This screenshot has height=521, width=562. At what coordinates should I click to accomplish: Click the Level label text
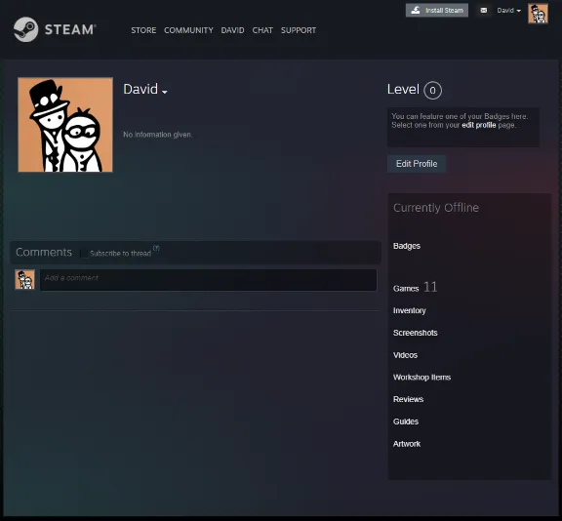(403, 89)
